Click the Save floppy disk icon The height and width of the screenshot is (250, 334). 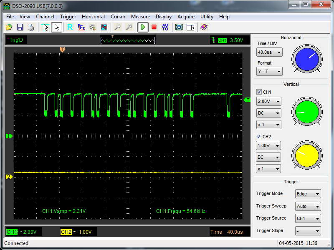(x=20, y=27)
